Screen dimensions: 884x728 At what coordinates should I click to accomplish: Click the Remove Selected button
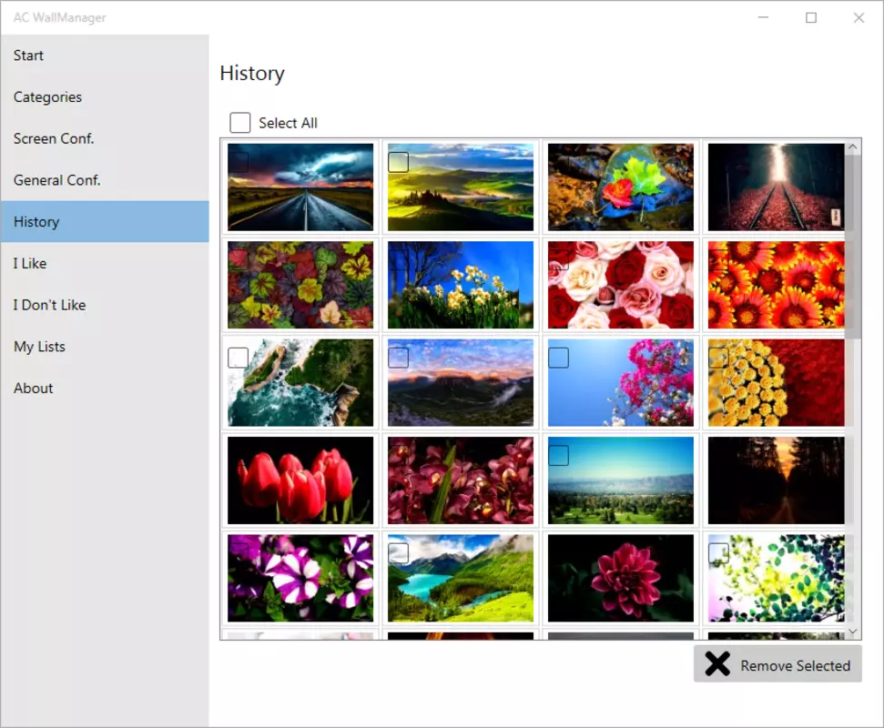[x=777, y=664]
